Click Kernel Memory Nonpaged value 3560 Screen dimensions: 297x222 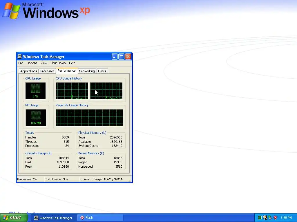pos(119,166)
